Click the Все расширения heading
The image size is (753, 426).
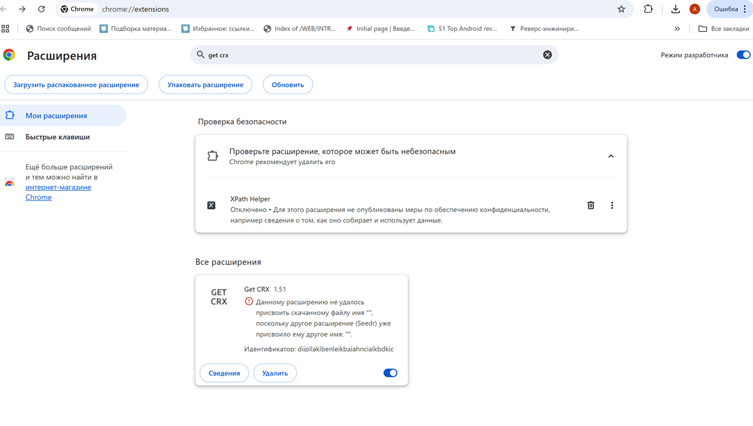tap(228, 262)
